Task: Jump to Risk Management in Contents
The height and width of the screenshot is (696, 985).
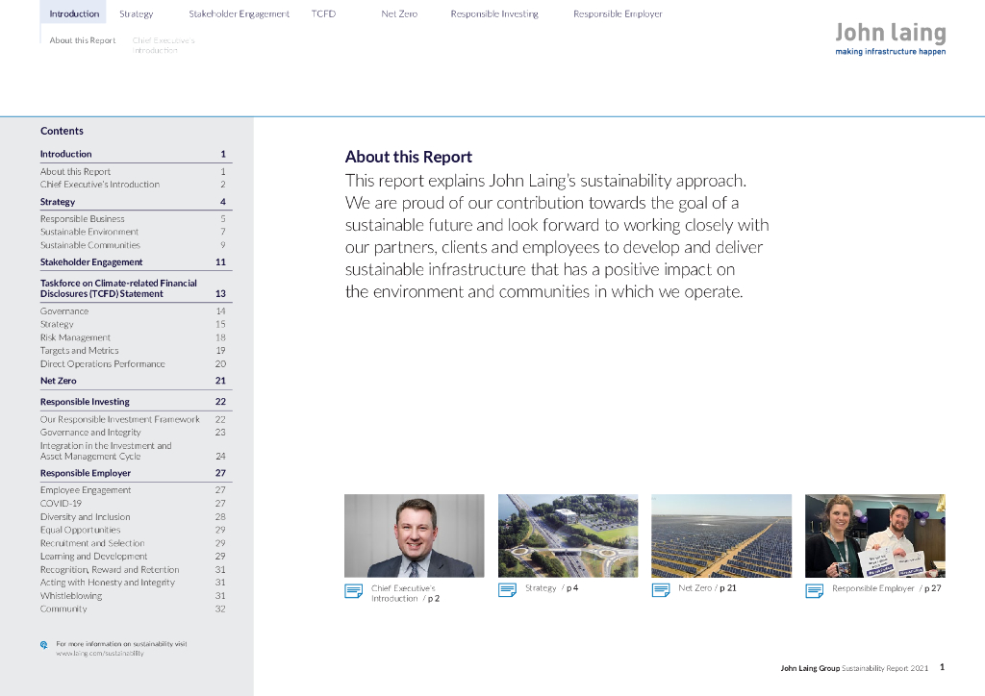Action: pyautogui.click(x=133, y=337)
